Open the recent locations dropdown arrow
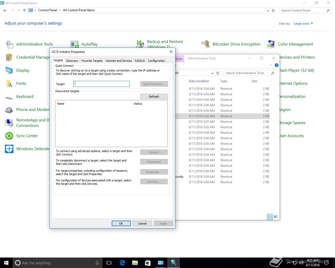Viewport: 335px width, 268px height. pos(19,10)
